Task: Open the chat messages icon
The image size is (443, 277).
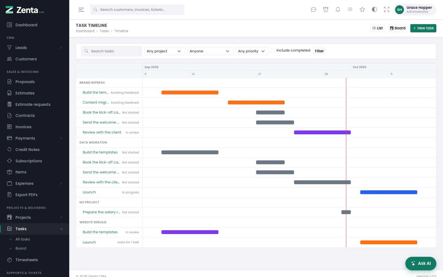Action: coord(313,10)
